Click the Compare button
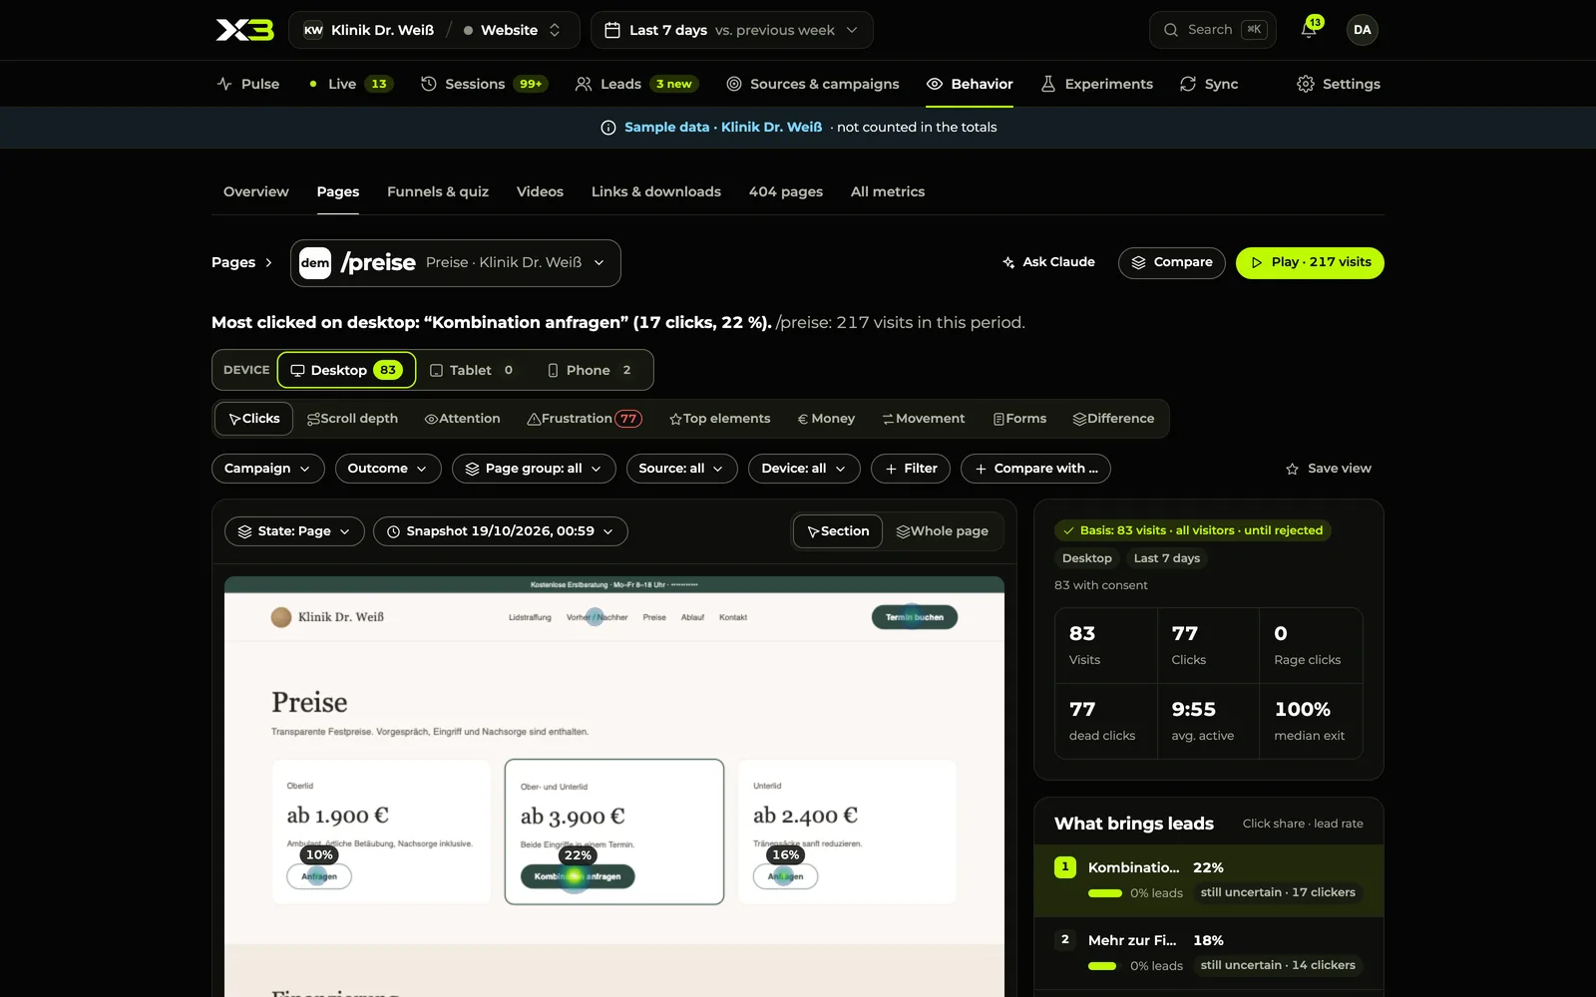Screen dimensions: 1596x997 coord(1172,263)
